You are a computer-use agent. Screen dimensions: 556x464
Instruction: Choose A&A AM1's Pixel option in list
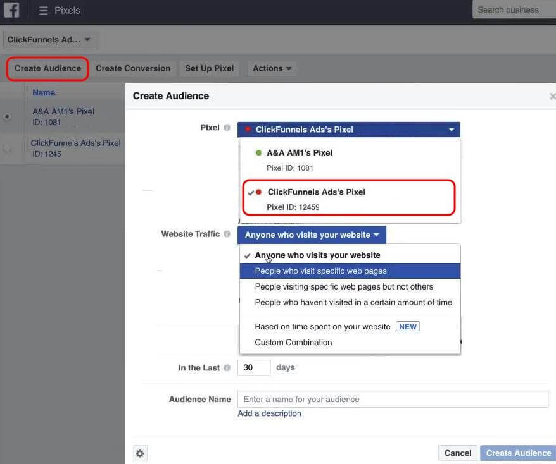pos(350,160)
